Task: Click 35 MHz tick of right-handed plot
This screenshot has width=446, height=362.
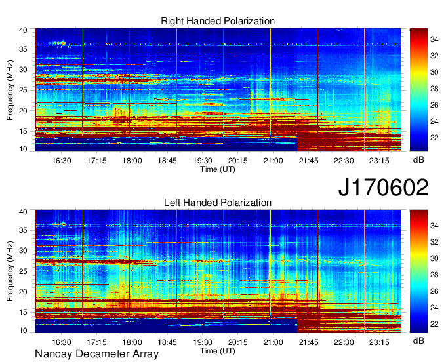Action: point(23,49)
